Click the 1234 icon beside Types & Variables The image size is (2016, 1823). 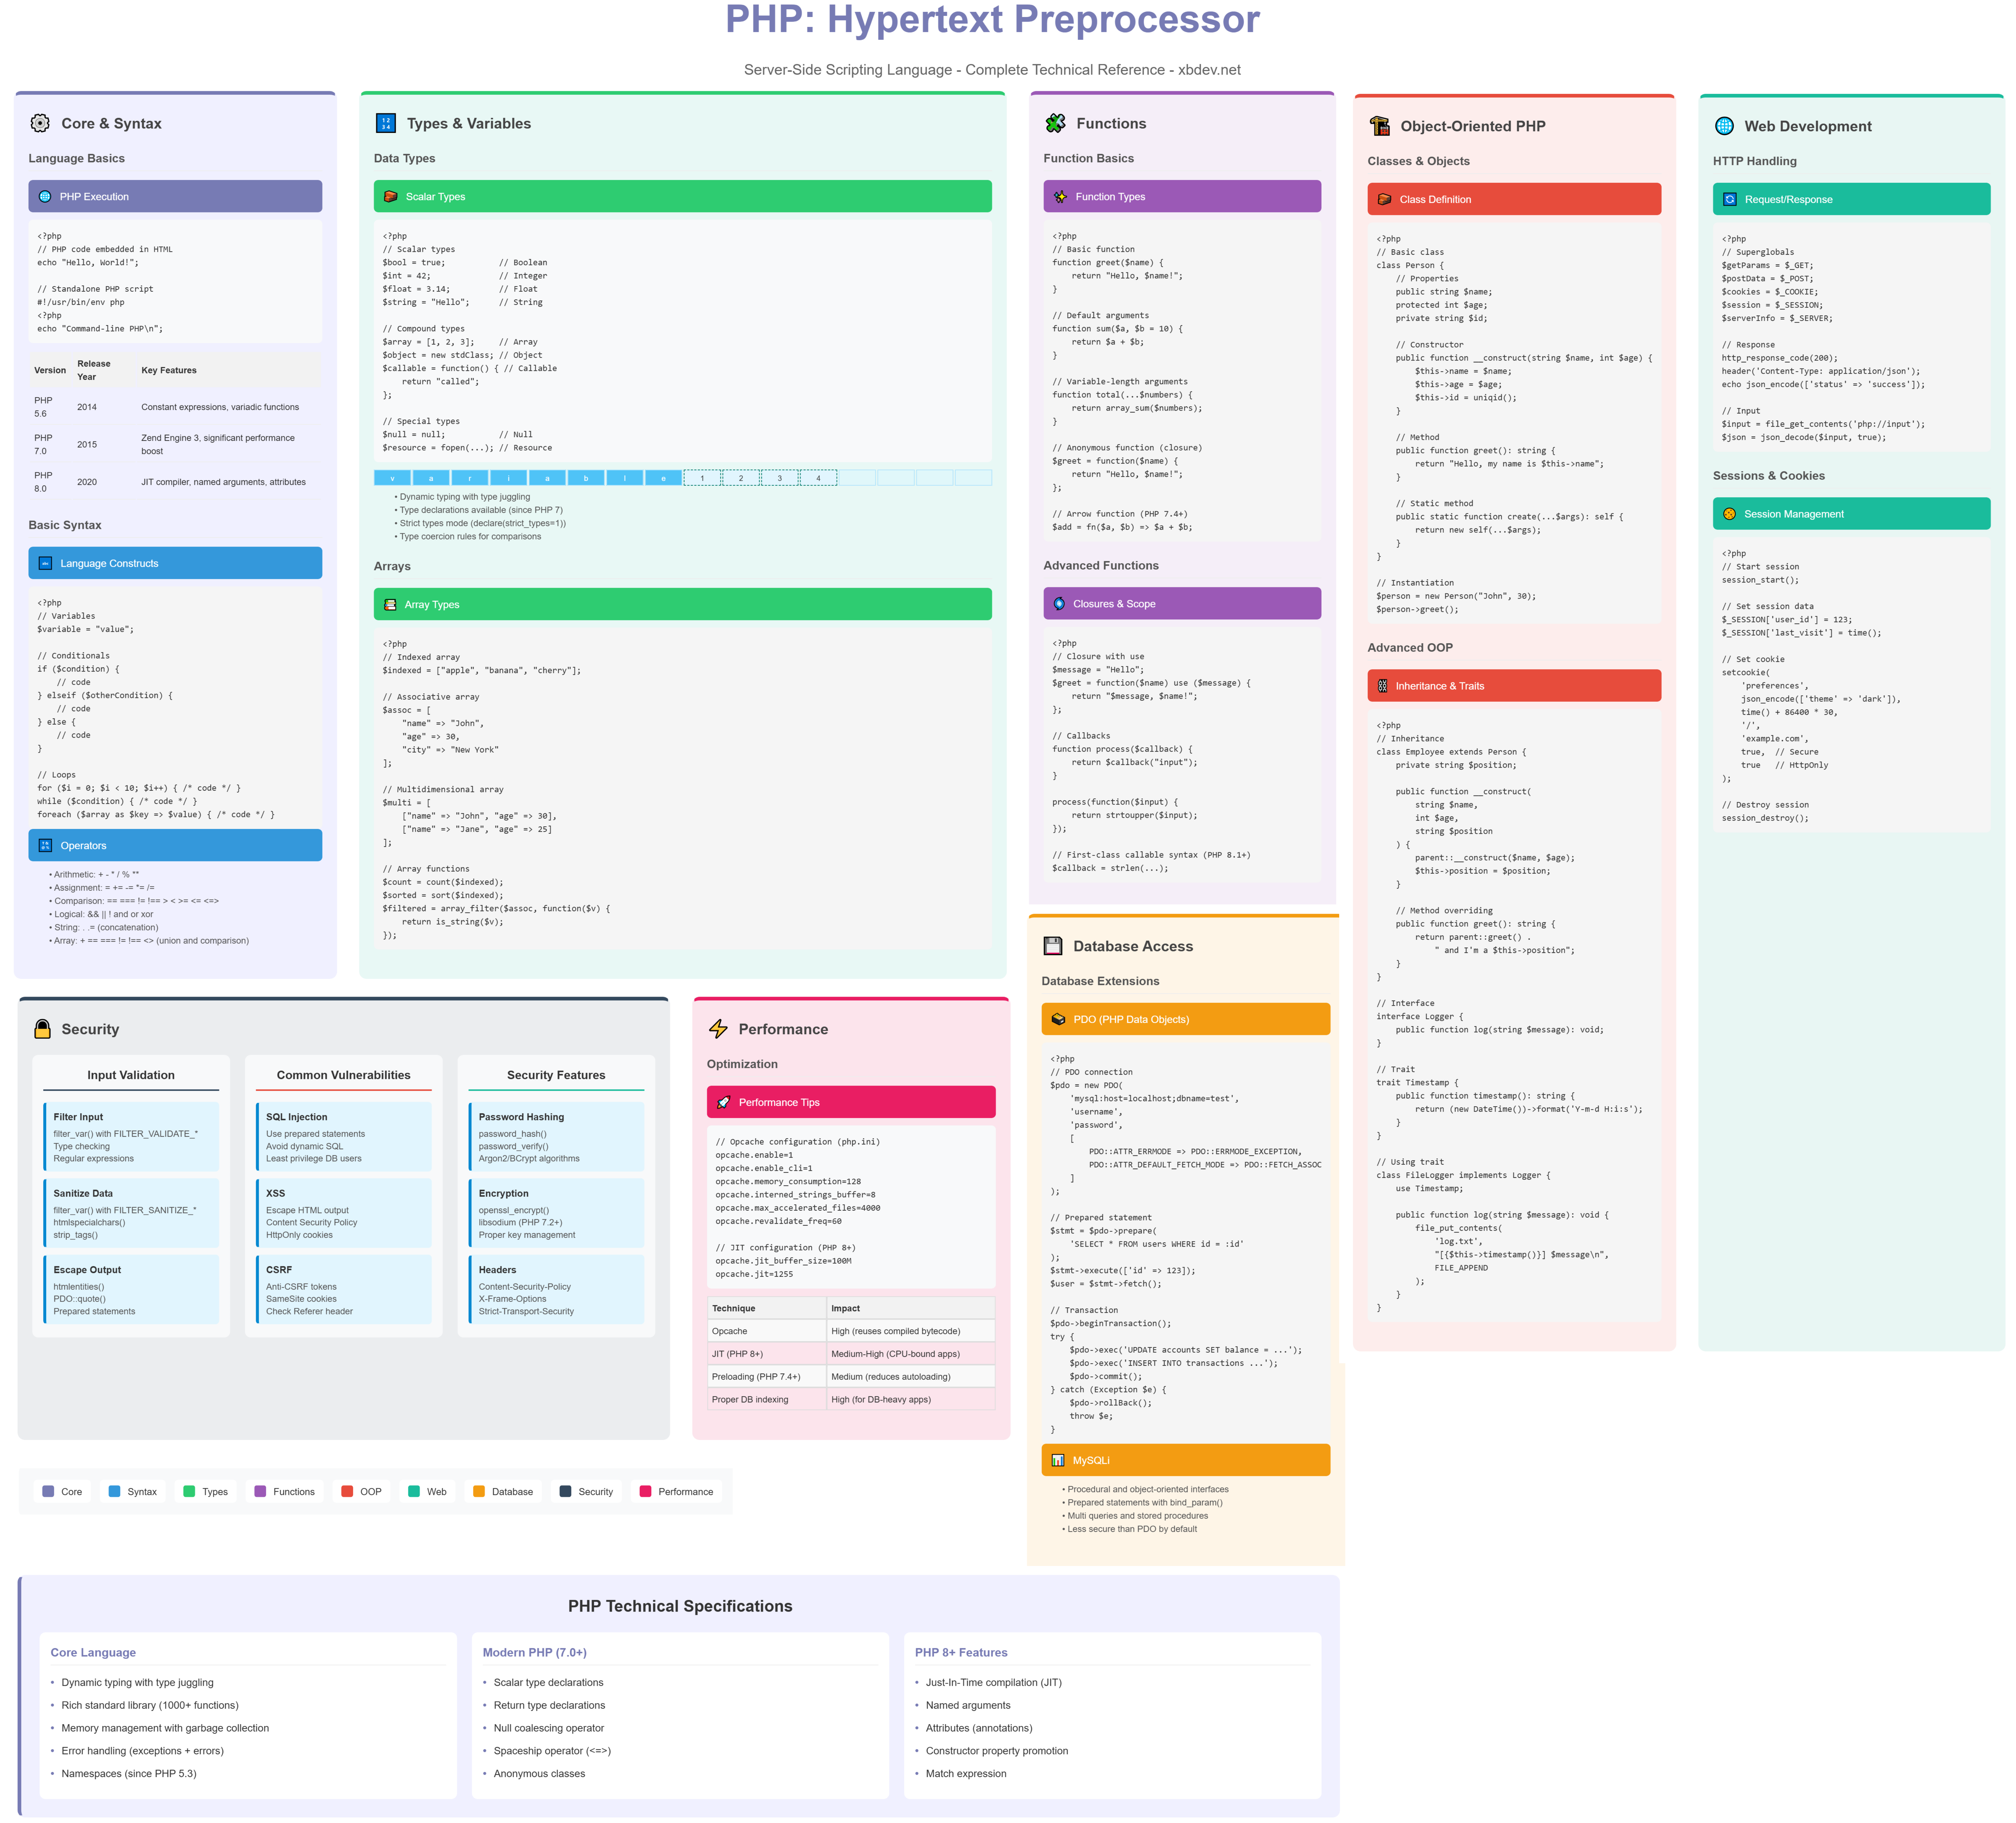(x=386, y=123)
